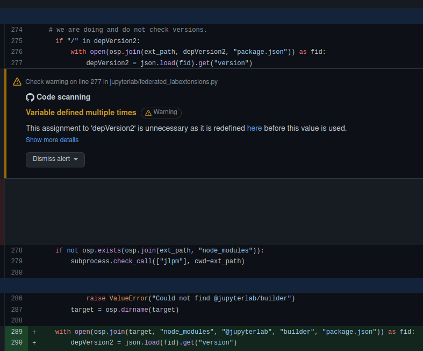Open the 'Variable defined multiple times' alert title
Screen dimensions: 423x351
81,113
